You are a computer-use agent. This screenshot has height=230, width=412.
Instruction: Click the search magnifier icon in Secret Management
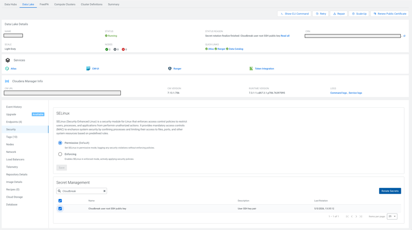pyautogui.click(x=59, y=191)
